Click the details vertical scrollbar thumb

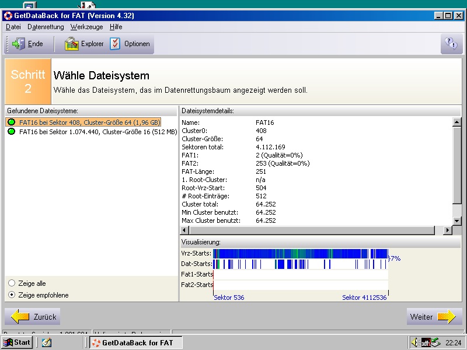pyautogui.click(x=457, y=166)
